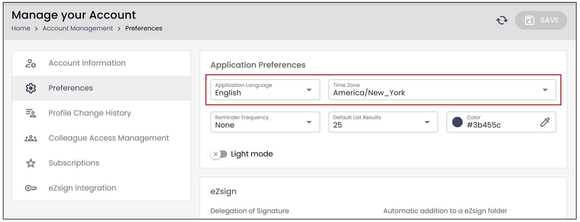Expand the Time Zone dropdown
The image size is (580, 222).
click(x=442, y=90)
